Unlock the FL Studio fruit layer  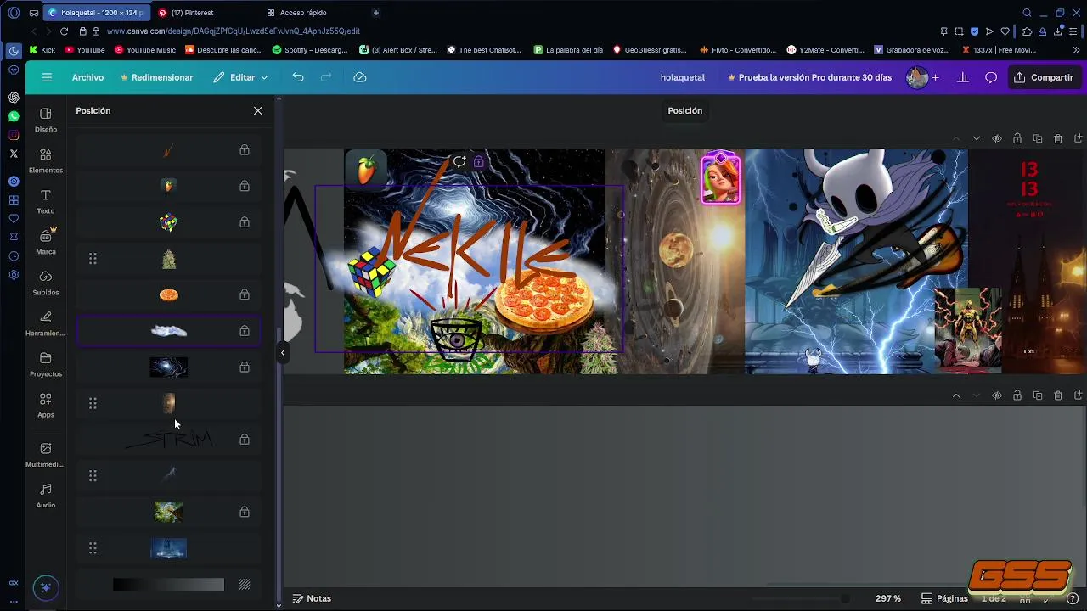click(x=245, y=186)
